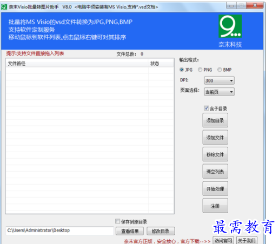The image size is (279, 244).
Task: Click the 添加目录 button
Action: click(x=215, y=120)
